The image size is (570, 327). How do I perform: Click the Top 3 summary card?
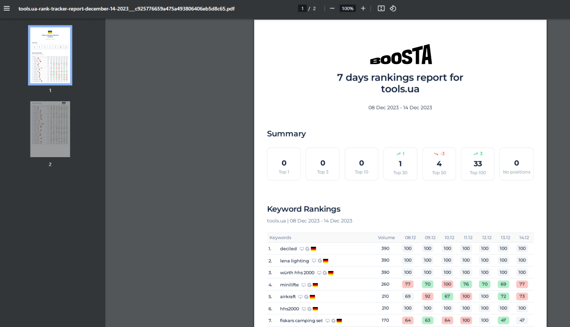[x=323, y=164]
